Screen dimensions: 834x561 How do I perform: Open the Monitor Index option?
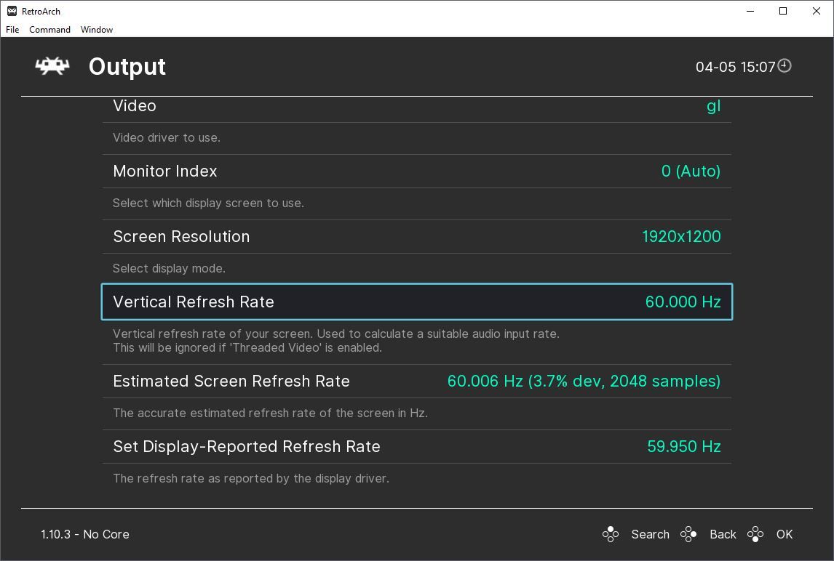tap(416, 171)
